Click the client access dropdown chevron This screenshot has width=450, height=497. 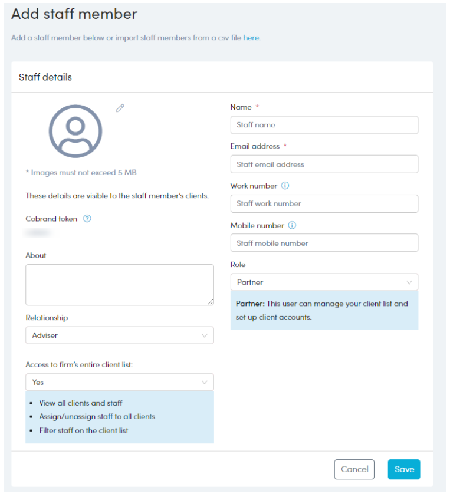tap(205, 382)
